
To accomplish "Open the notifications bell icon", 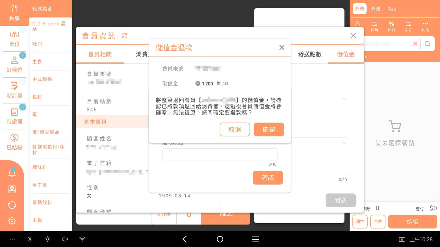I will tap(12, 173).
